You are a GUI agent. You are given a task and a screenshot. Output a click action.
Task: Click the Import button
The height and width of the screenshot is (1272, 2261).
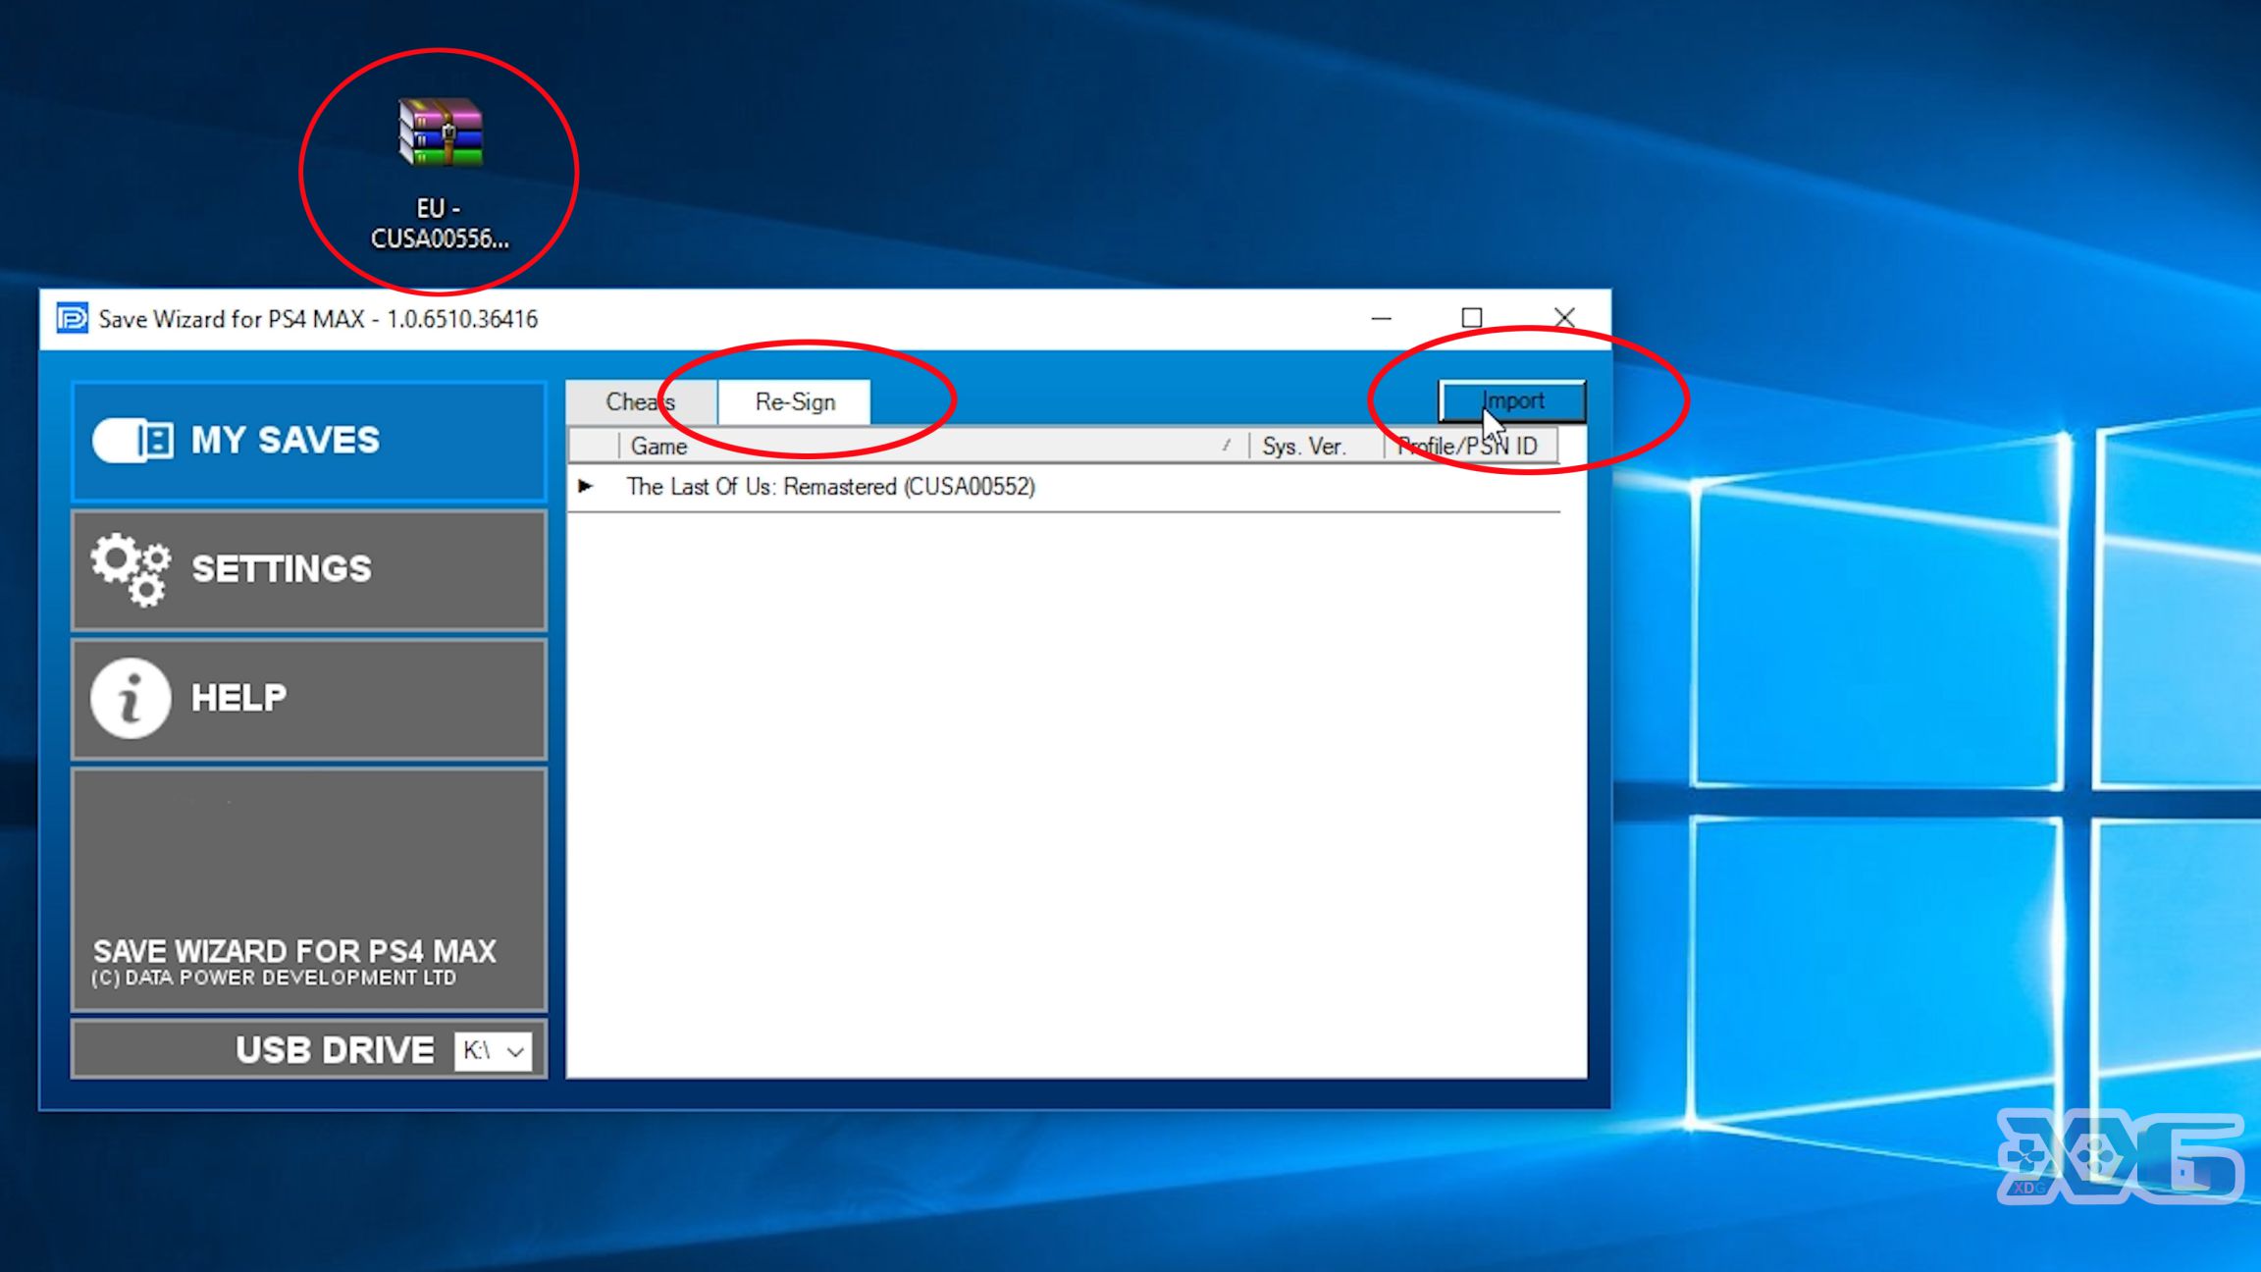click(x=1512, y=400)
